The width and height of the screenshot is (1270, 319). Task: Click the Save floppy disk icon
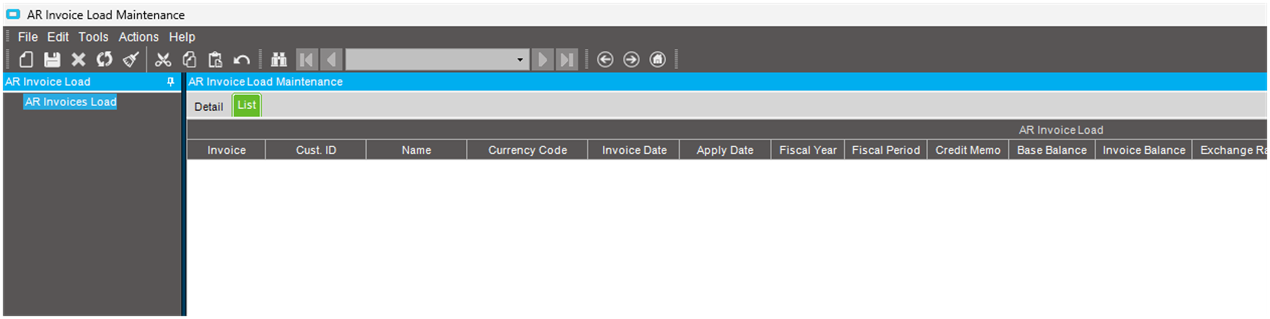[52, 60]
